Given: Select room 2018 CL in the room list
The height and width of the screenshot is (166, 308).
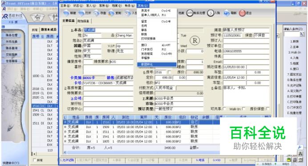Looking at the screenshot, I should point(45,89).
